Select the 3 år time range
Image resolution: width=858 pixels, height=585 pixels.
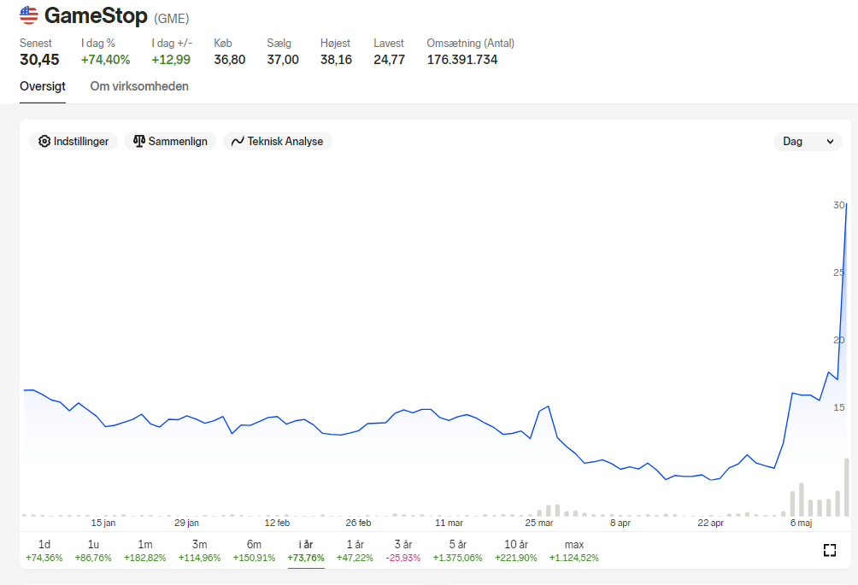point(403,551)
